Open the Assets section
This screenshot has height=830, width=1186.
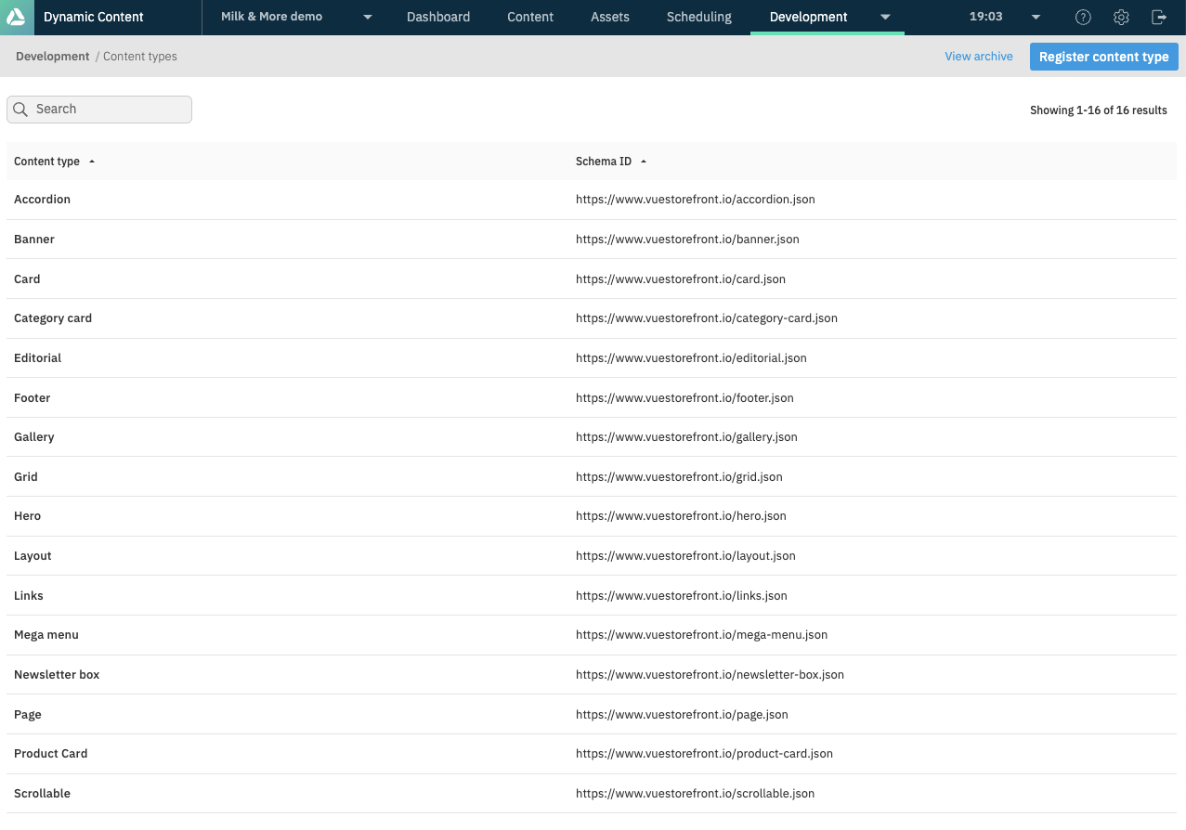(609, 17)
